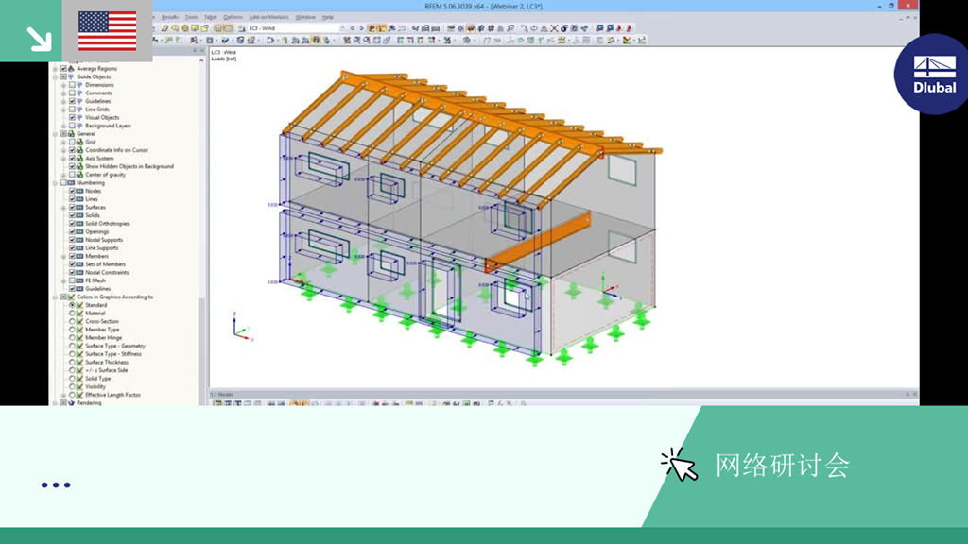This screenshot has width=968, height=544.
Task: Select Nodal Constraints row
Action: (x=107, y=273)
